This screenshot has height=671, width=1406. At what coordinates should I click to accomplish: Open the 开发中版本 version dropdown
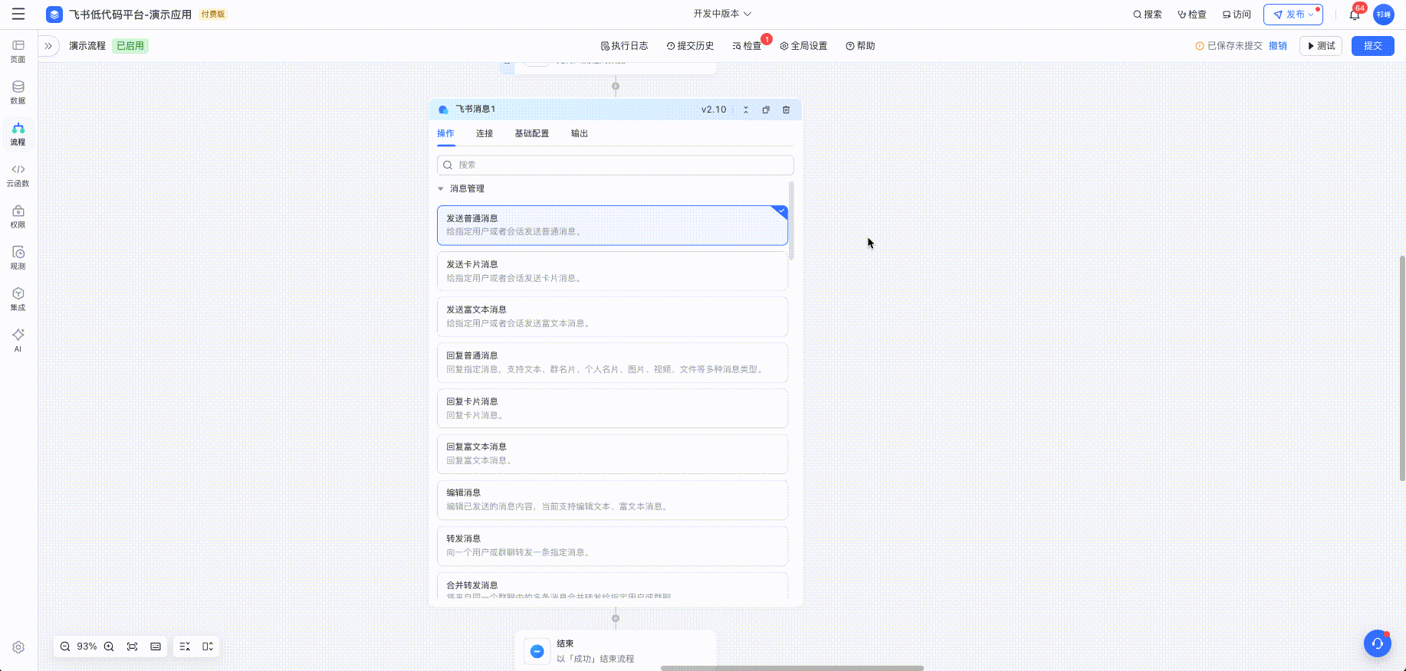click(722, 14)
